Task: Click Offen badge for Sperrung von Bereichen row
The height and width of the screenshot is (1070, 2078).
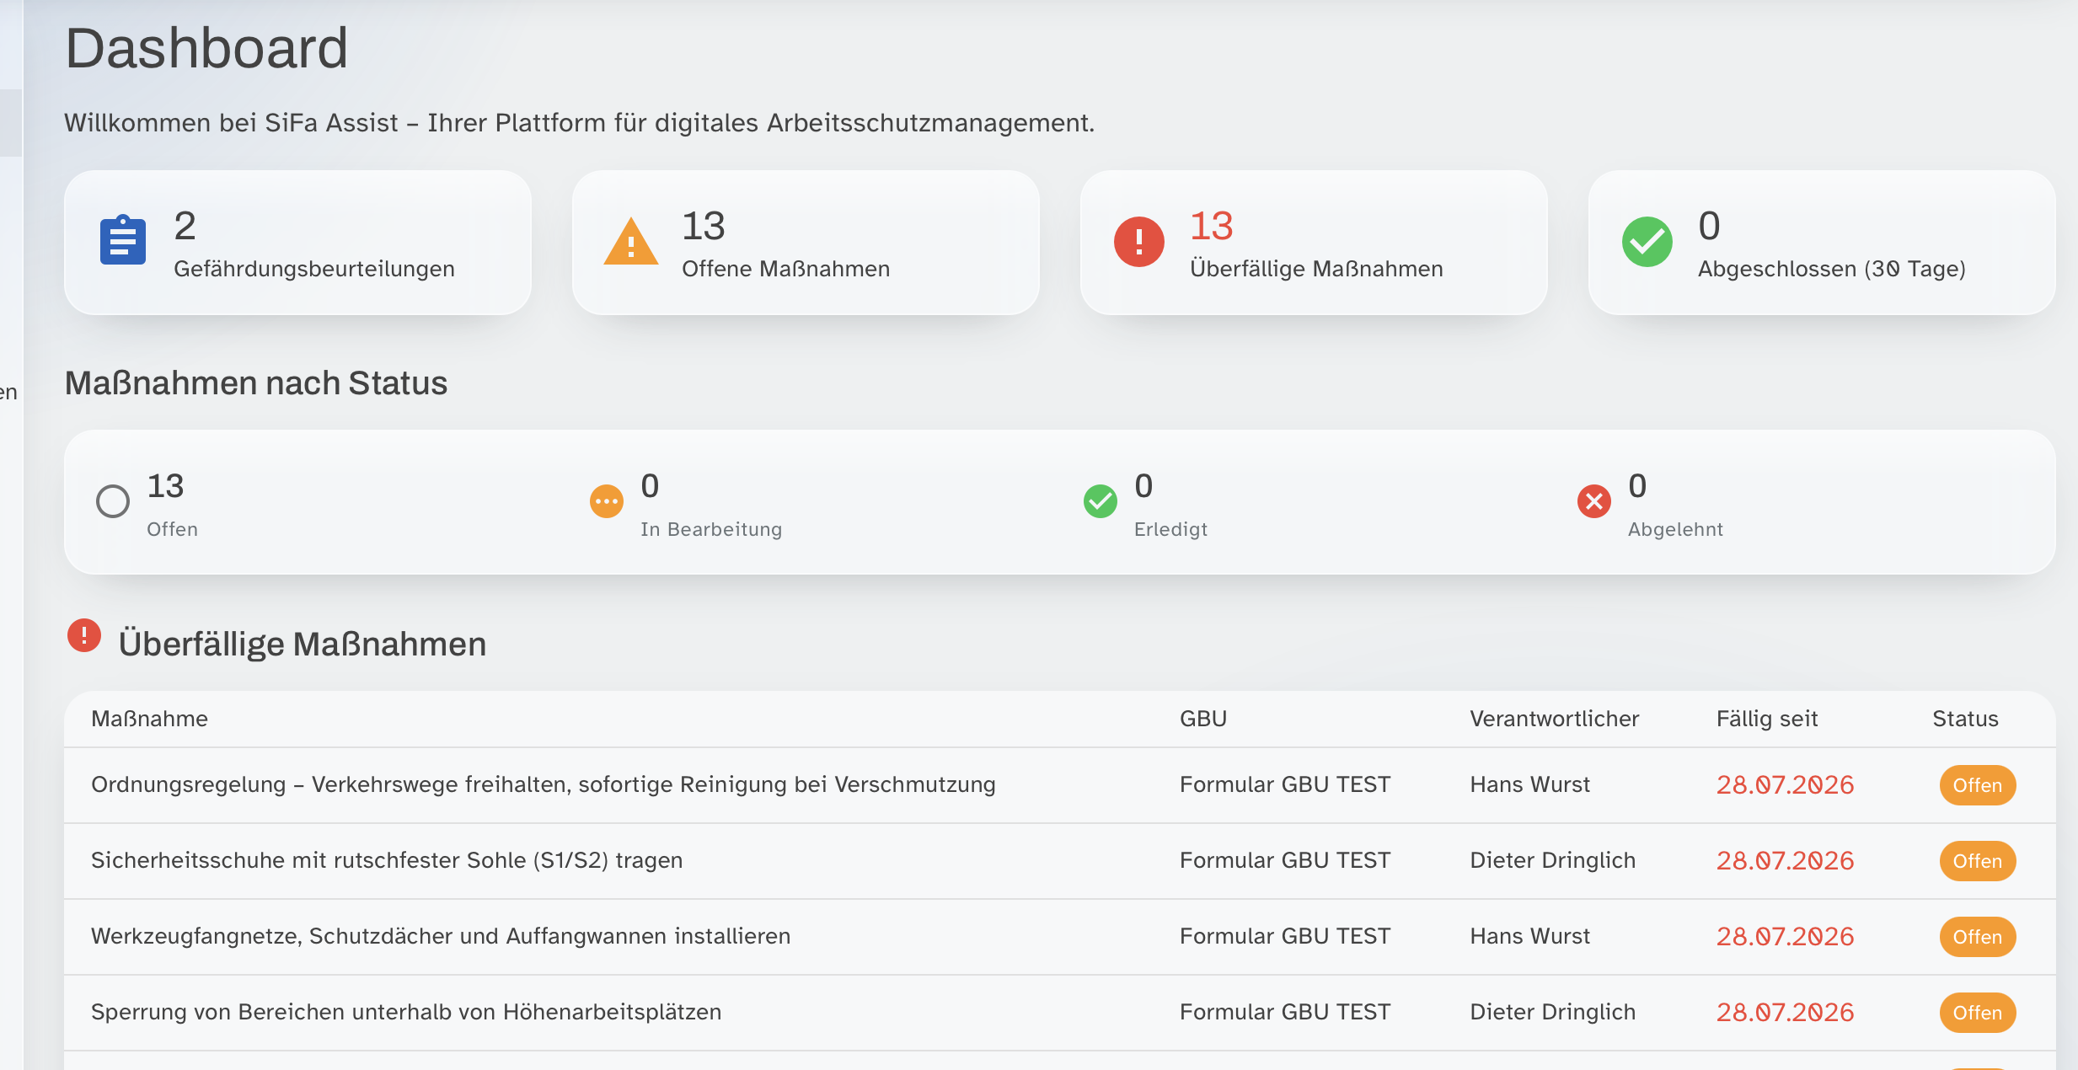Action: pos(1977,1013)
